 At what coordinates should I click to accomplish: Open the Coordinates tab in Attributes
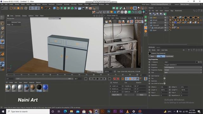coord(169,56)
